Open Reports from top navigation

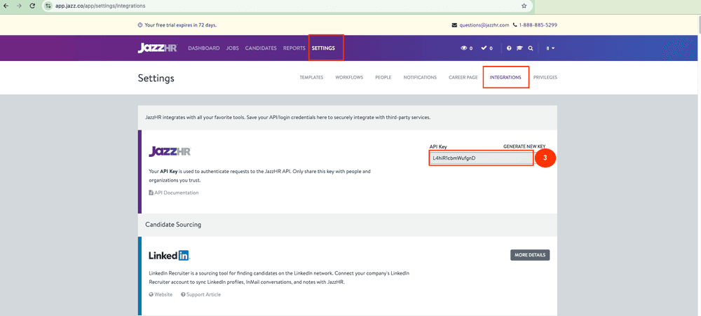tap(294, 48)
